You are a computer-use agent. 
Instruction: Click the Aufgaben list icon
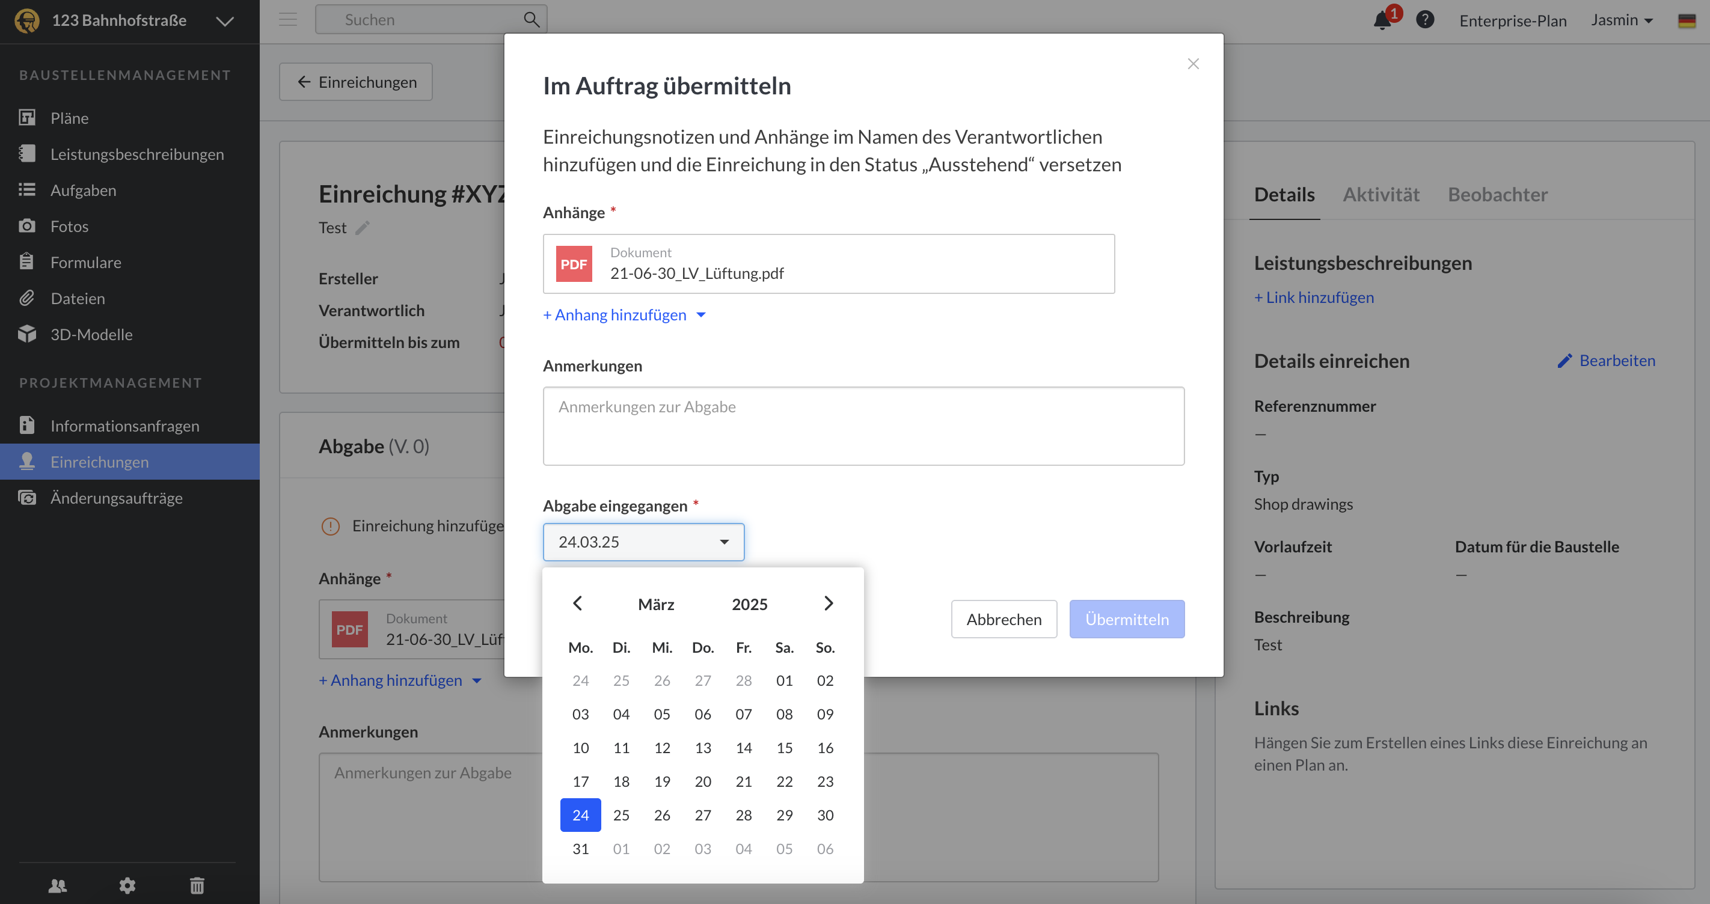pyautogui.click(x=27, y=190)
